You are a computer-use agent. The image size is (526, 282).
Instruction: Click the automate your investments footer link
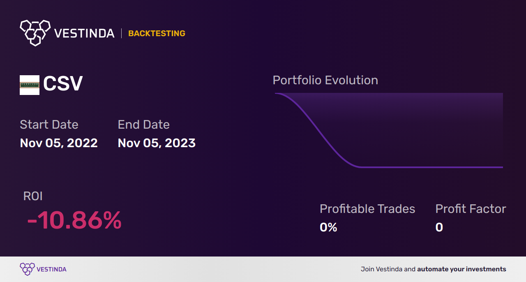pyautogui.click(x=461, y=269)
